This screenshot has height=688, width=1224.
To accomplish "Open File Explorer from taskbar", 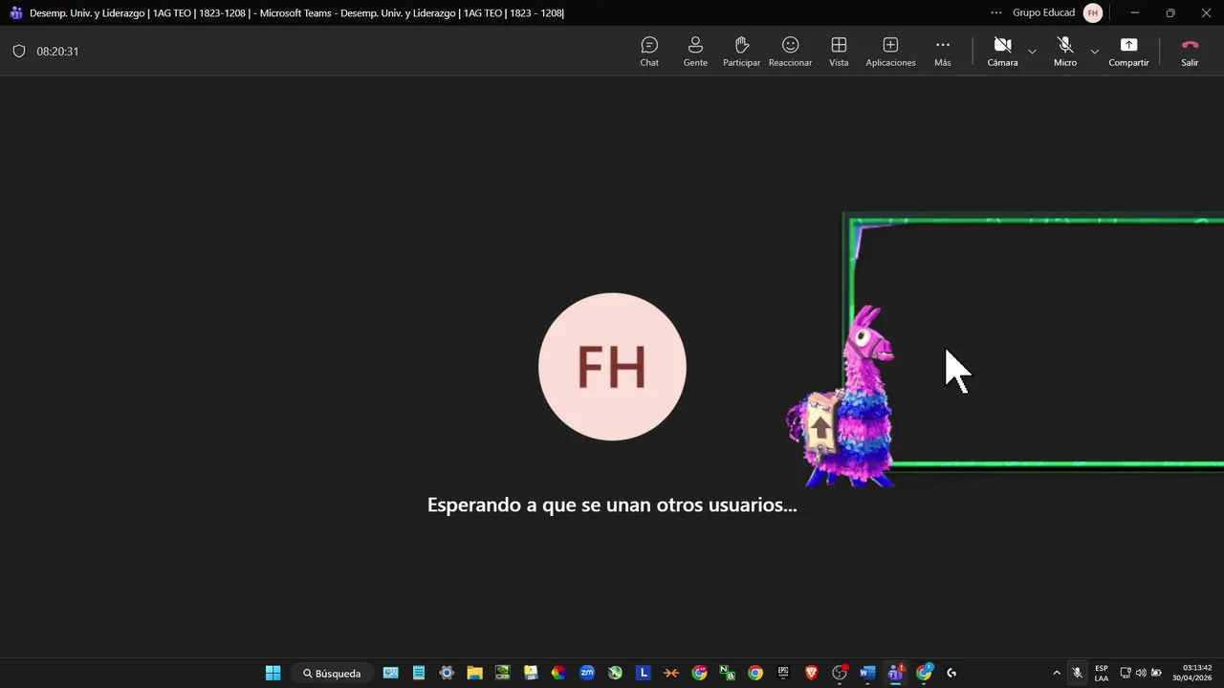I will (x=474, y=673).
